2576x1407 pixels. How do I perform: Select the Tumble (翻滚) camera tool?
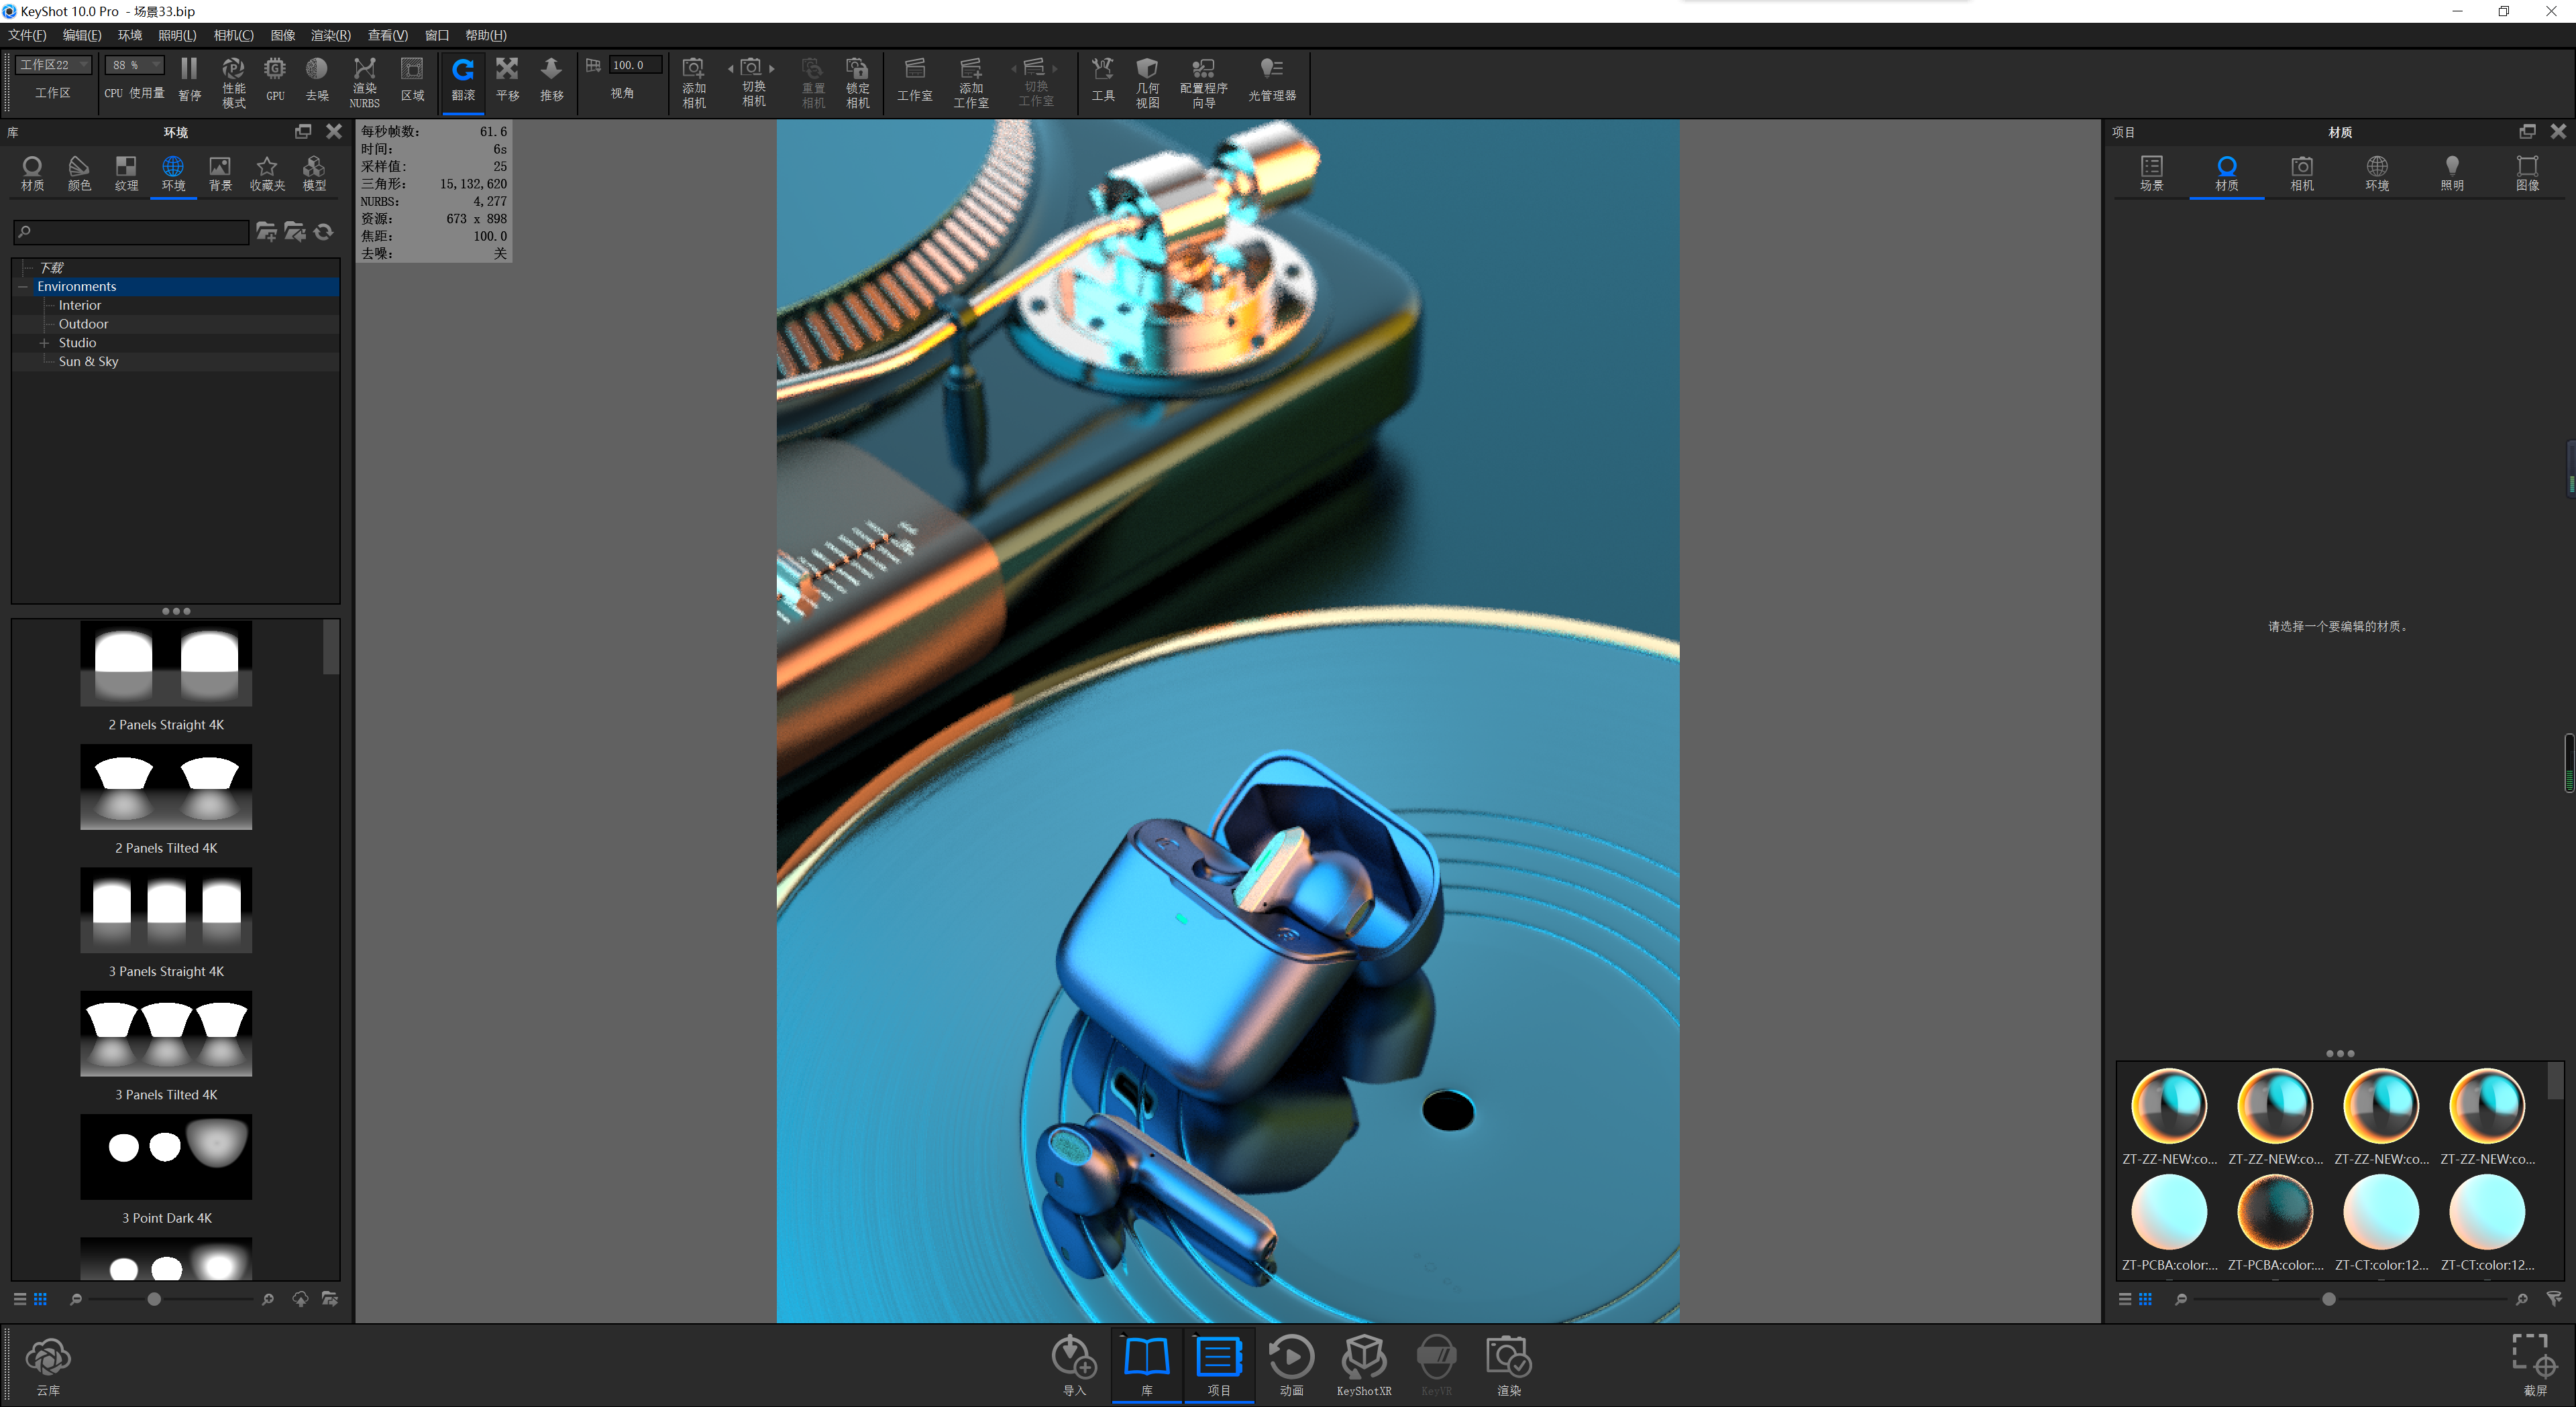[x=463, y=80]
